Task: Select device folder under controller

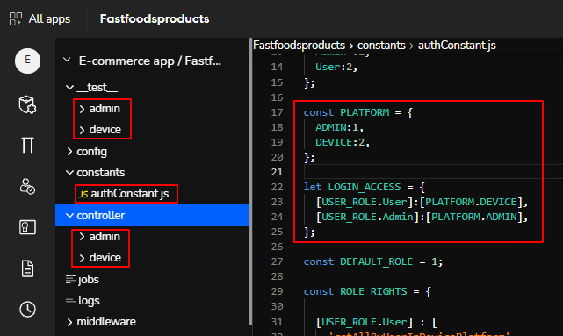Action: coord(105,257)
